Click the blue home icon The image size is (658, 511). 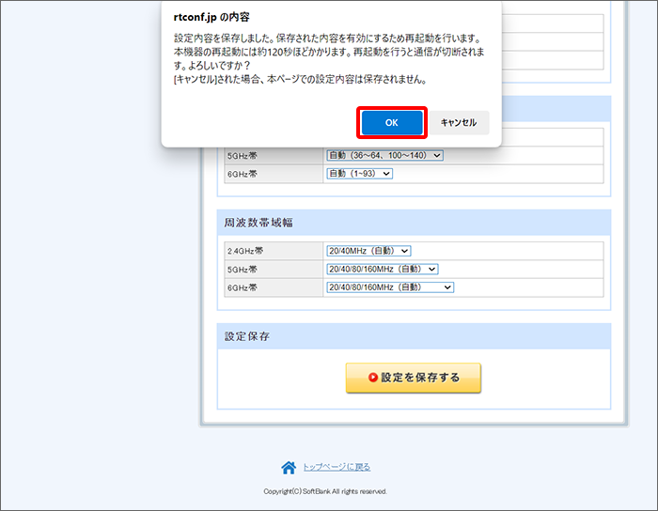[289, 467]
